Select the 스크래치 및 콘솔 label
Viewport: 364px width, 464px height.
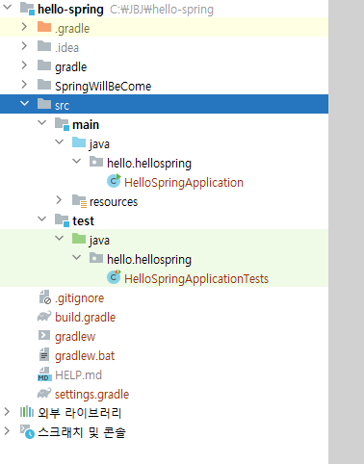[x=82, y=432]
